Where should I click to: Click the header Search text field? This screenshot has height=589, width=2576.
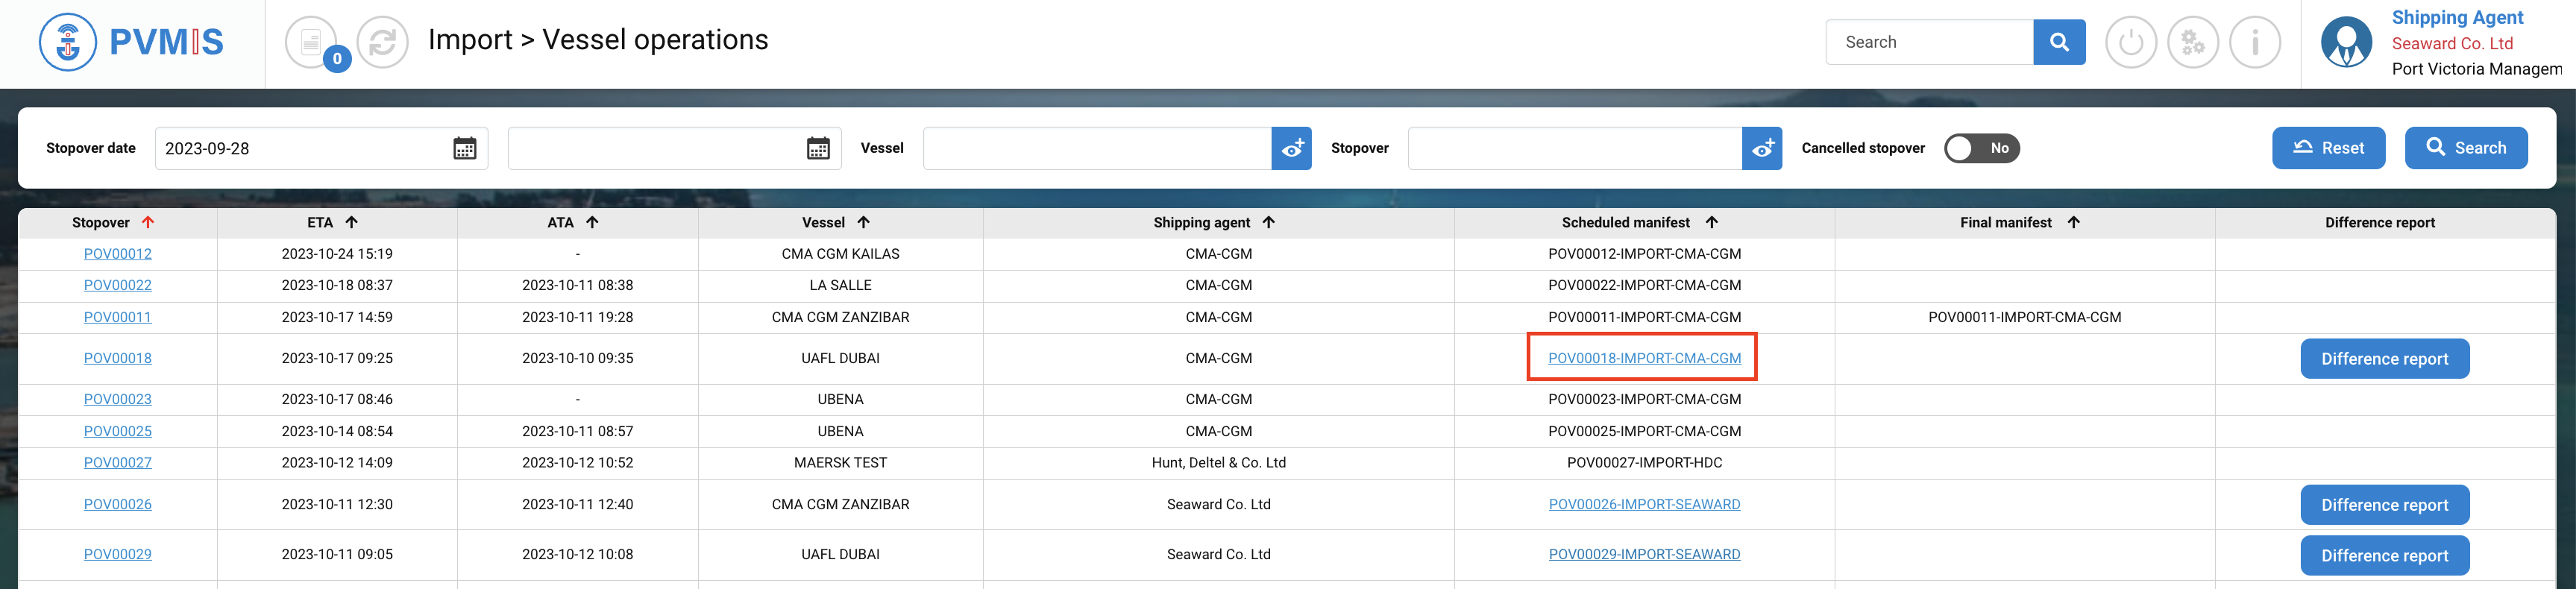1928,42
